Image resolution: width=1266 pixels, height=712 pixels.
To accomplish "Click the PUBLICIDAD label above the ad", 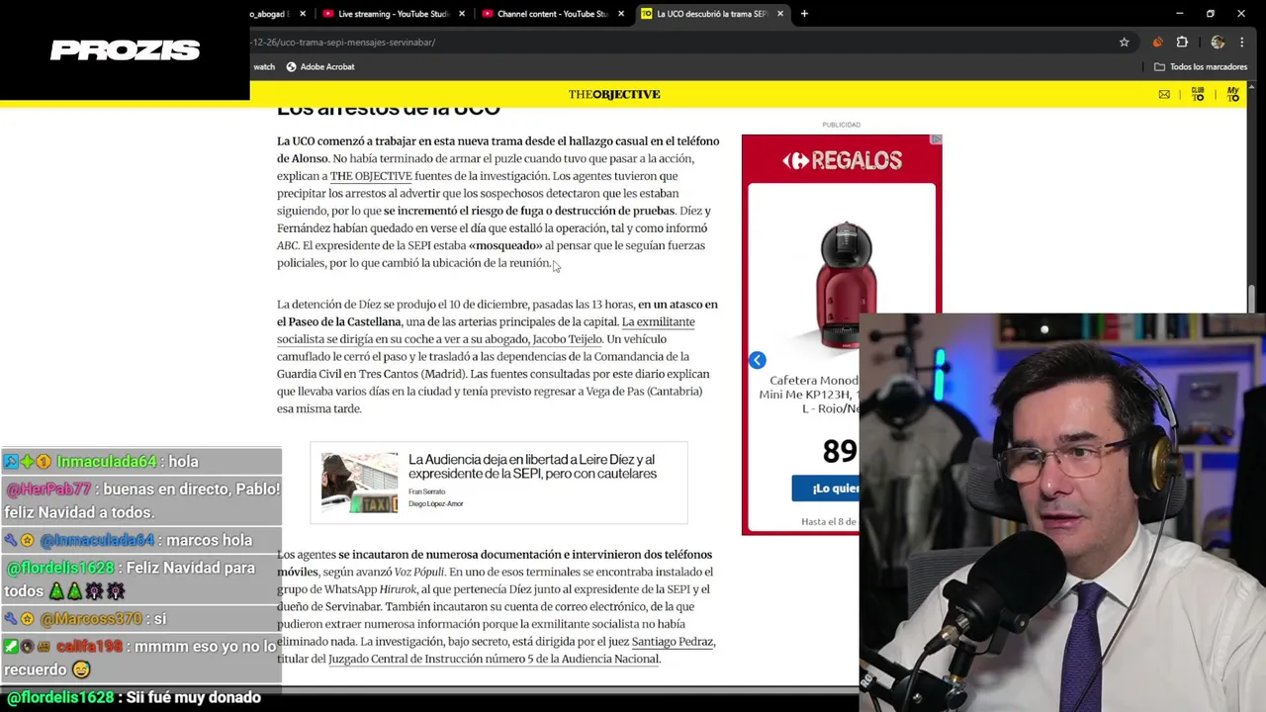I will (x=842, y=125).
